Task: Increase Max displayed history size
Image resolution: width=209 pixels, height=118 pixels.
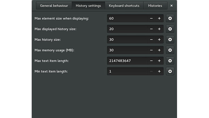Action: click(159, 29)
